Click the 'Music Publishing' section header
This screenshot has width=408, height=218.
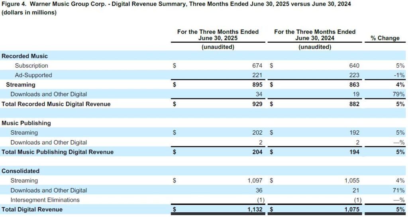26,123
